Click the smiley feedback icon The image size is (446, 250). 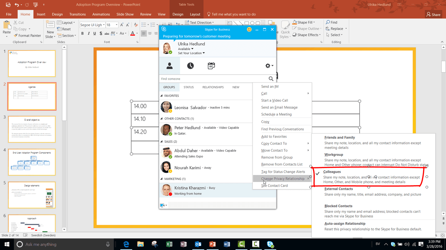tap(249, 29)
